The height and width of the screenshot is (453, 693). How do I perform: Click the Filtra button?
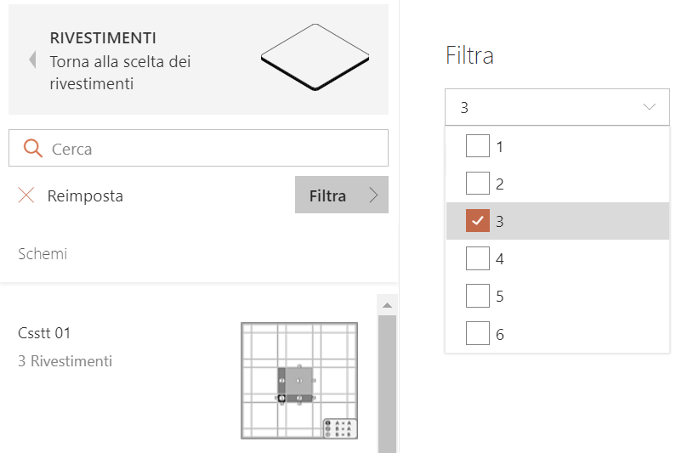click(342, 195)
